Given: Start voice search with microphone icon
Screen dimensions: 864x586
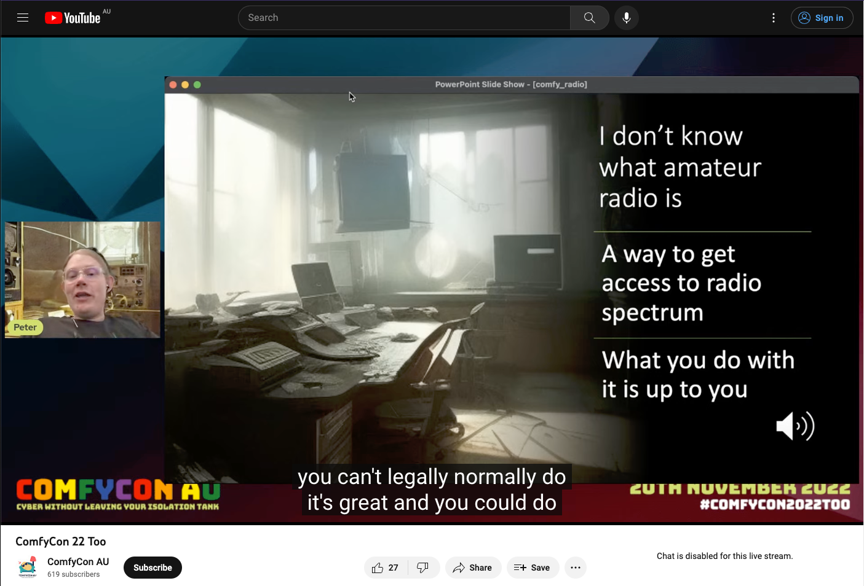Looking at the screenshot, I should (626, 18).
